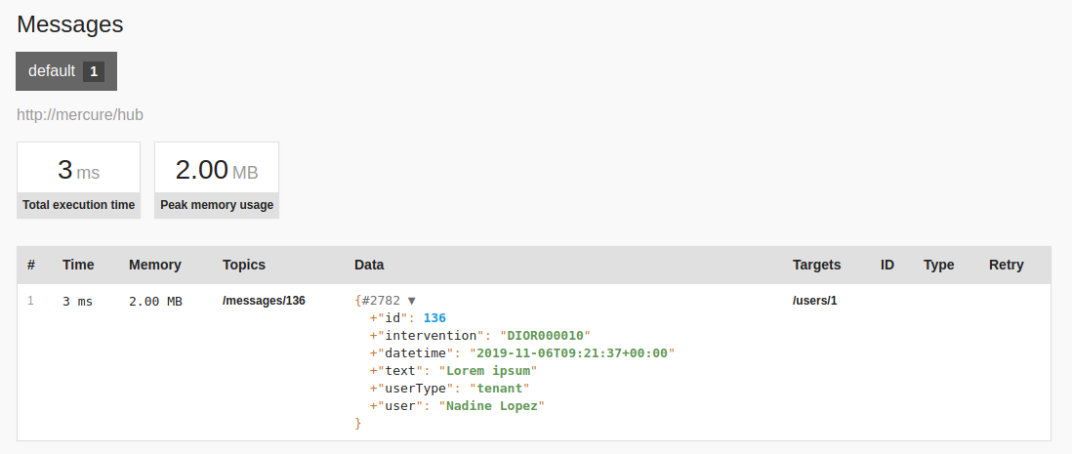1072x454 pixels.
Task: Click the Messages page heading
Action: pyautogui.click(x=70, y=24)
